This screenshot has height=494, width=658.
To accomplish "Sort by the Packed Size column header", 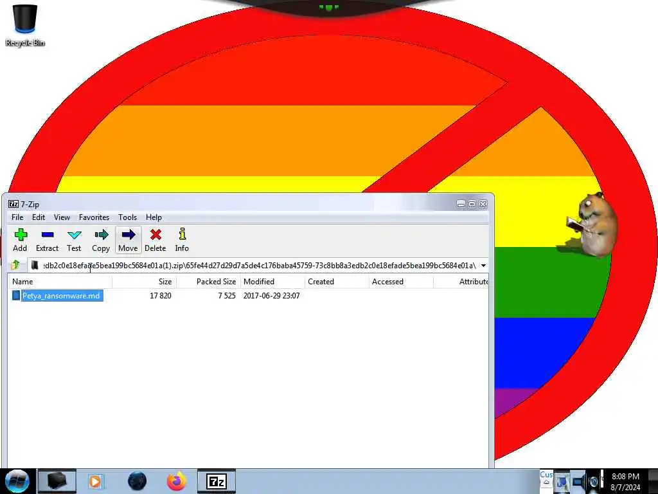I will click(x=209, y=282).
